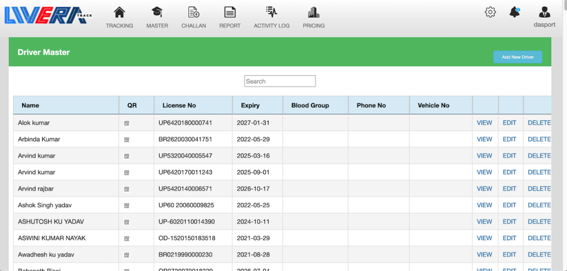Open the Challan document icon
The height and width of the screenshot is (271, 567).
click(x=194, y=12)
